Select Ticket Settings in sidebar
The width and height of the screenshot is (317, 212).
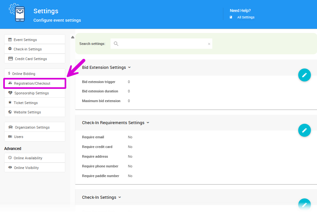(26, 103)
